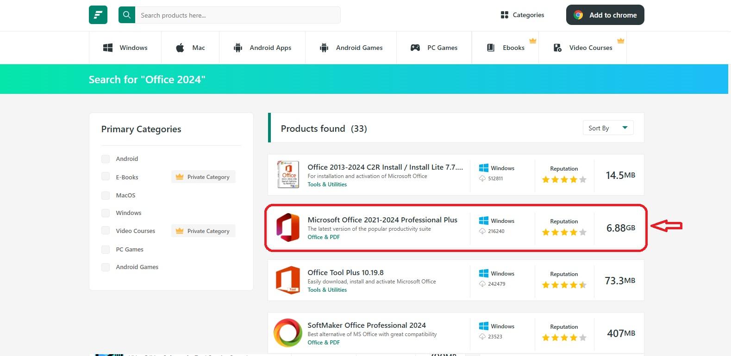Open the Video Courses navigation tab
The width and height of the screenshot is (731, 356).
pos(583,48)
